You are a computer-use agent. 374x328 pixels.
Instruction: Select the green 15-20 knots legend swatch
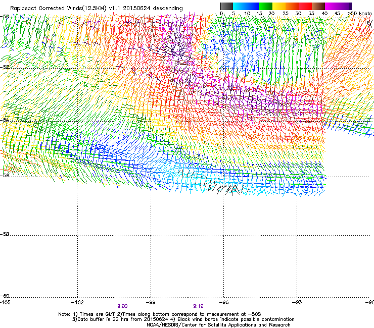click(266, 6)
